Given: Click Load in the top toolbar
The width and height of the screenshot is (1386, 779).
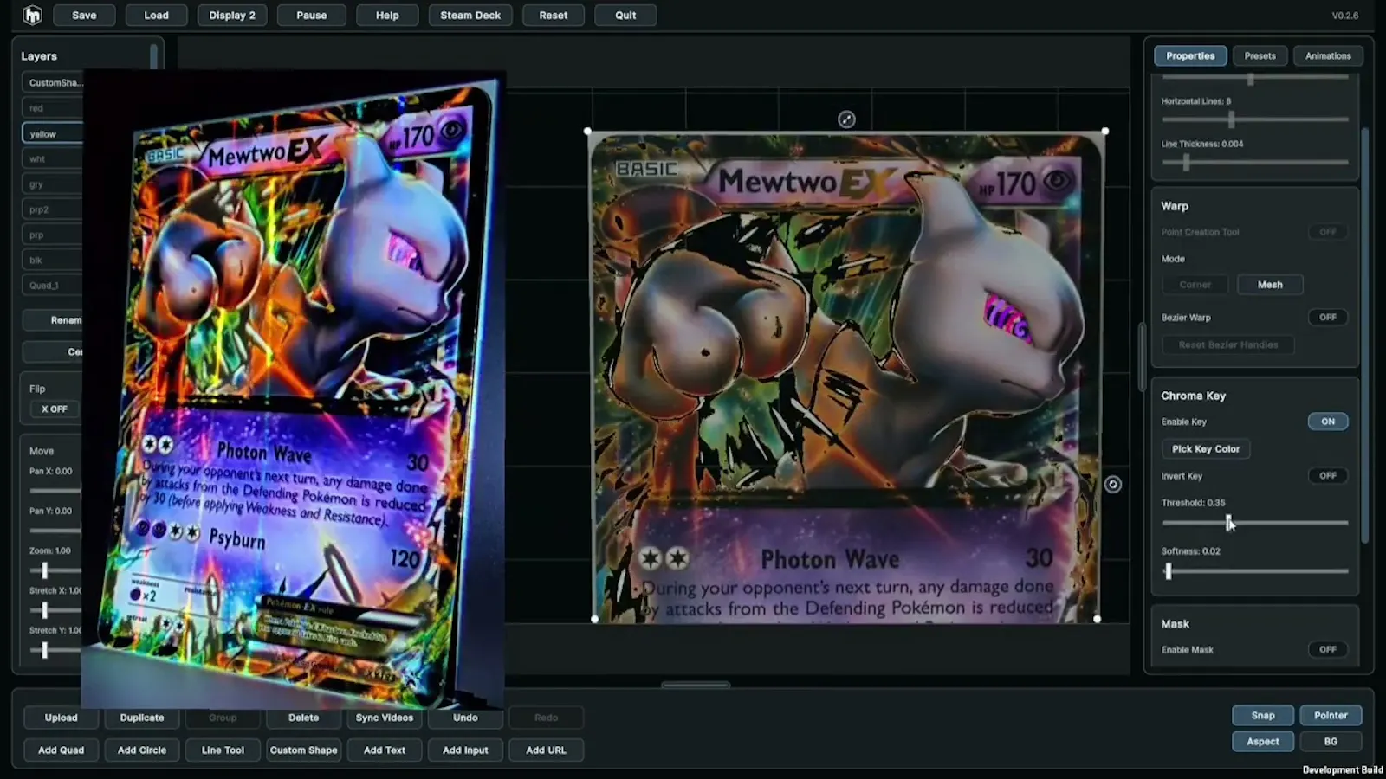Looking at the screenshot, I should (x=156, y=16).
